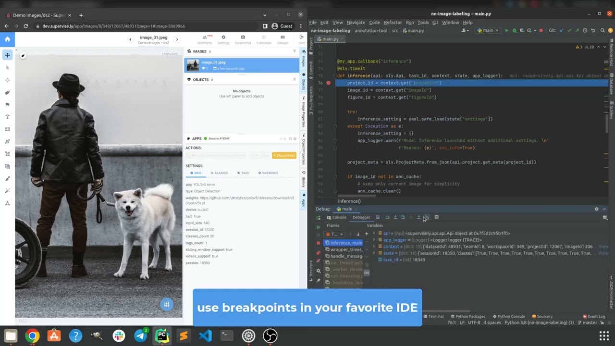Select the main.py editor tab

point(330,39)
